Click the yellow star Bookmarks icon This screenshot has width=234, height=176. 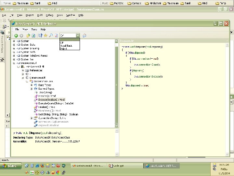[46, 35]
